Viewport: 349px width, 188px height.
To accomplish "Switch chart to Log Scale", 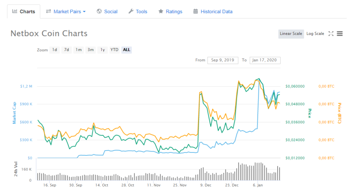I will coord(315,34).
